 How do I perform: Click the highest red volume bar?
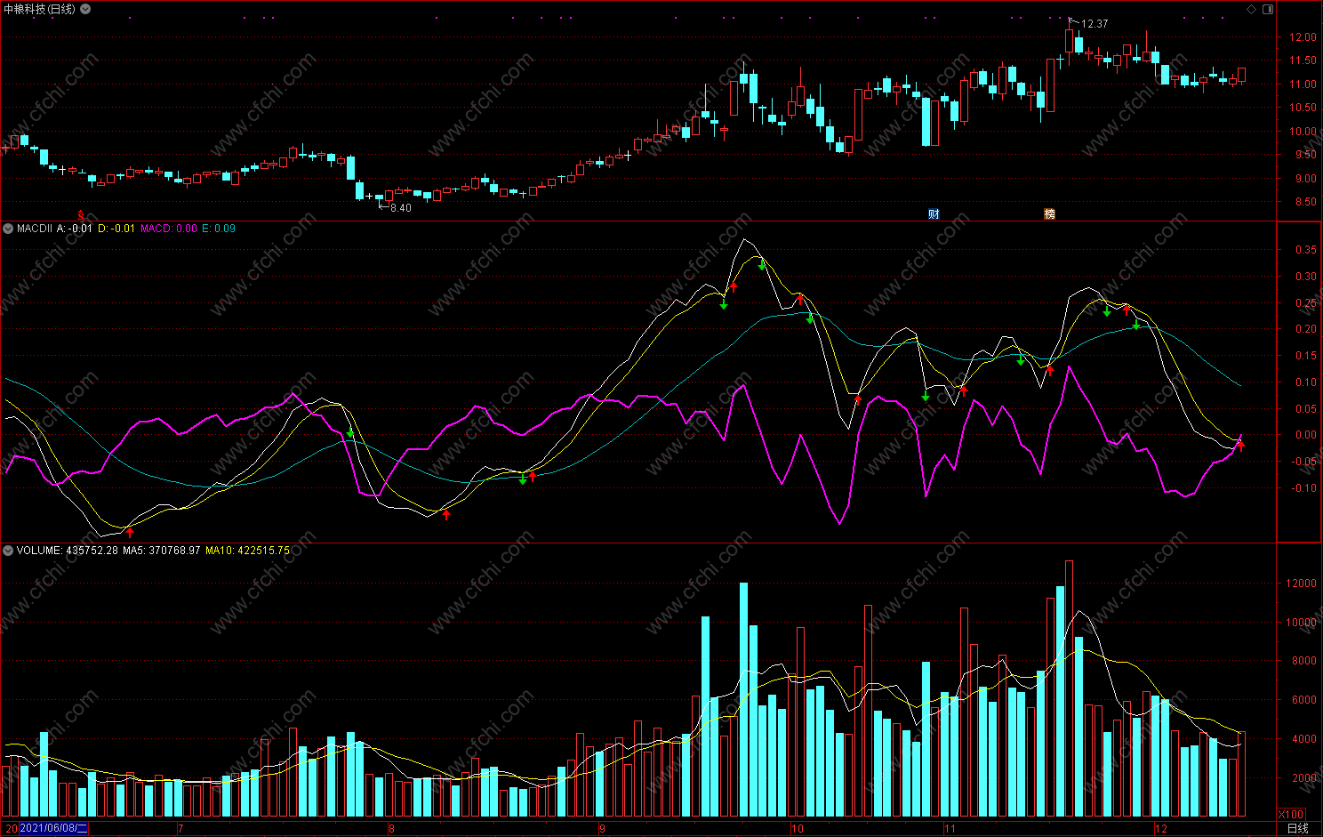click(x=1069, y=688)
